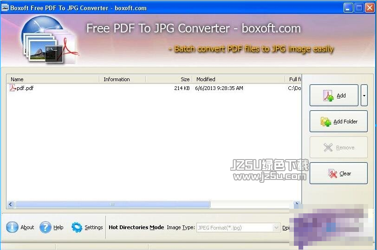Click the 214 KB size cell
Screen dimensions: 377x250
point(182,88)
